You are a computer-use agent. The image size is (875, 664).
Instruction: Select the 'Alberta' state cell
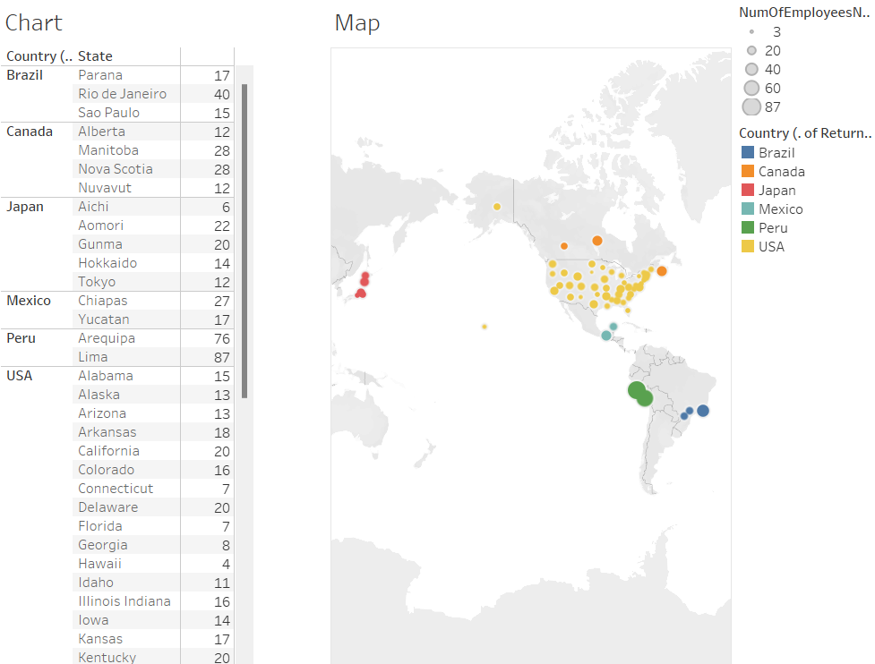pos(126,132)
